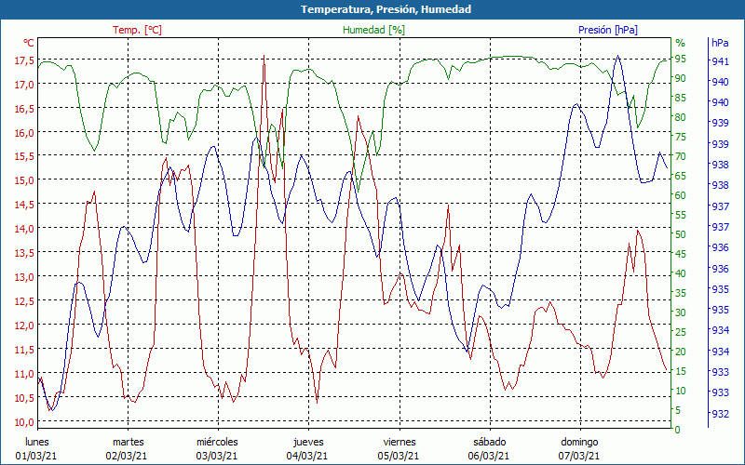Click the '12,5' temperature axis value
This screenshot has width=745, height=465.
point(24,301)
